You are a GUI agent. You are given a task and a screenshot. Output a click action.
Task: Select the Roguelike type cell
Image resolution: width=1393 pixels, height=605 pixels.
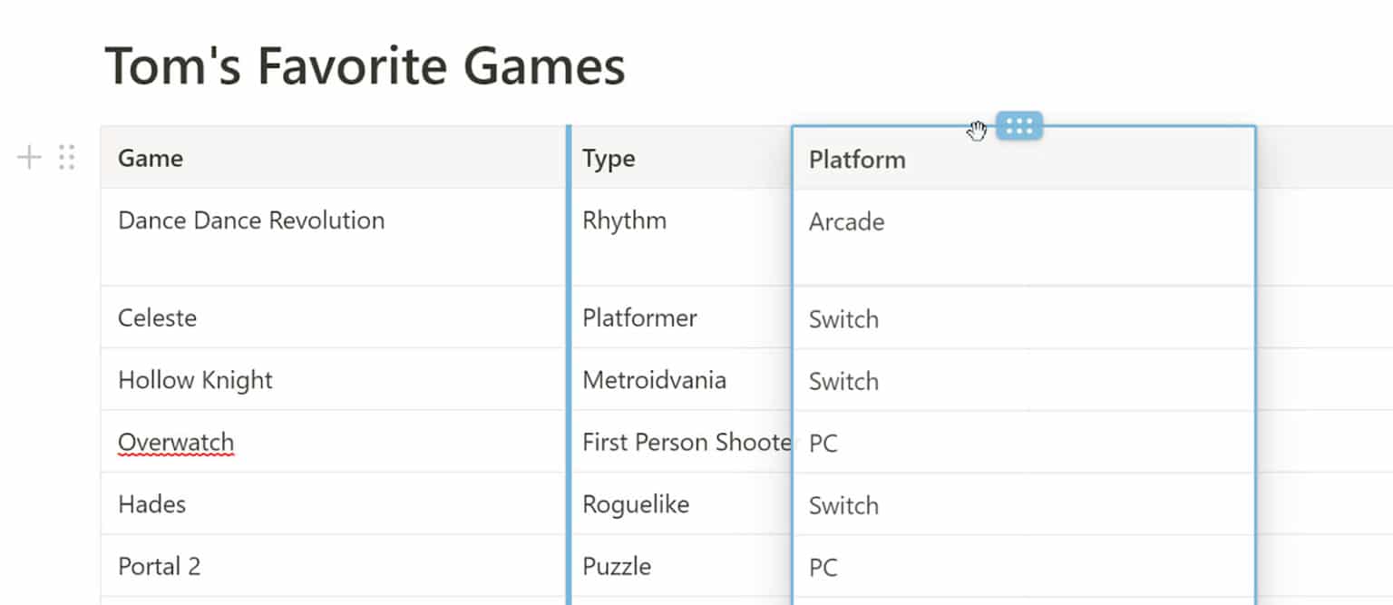(636, 503)
